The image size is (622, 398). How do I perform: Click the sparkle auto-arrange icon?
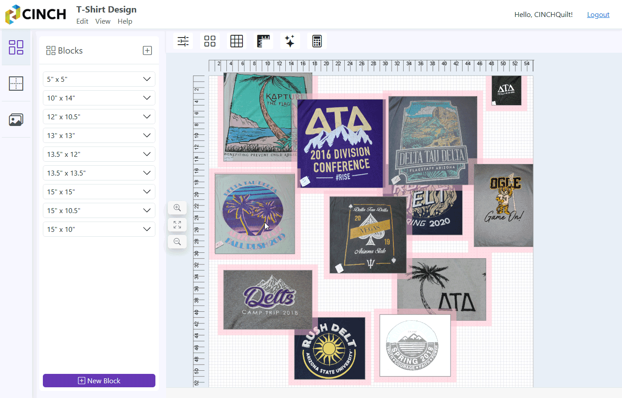(290, 41)
